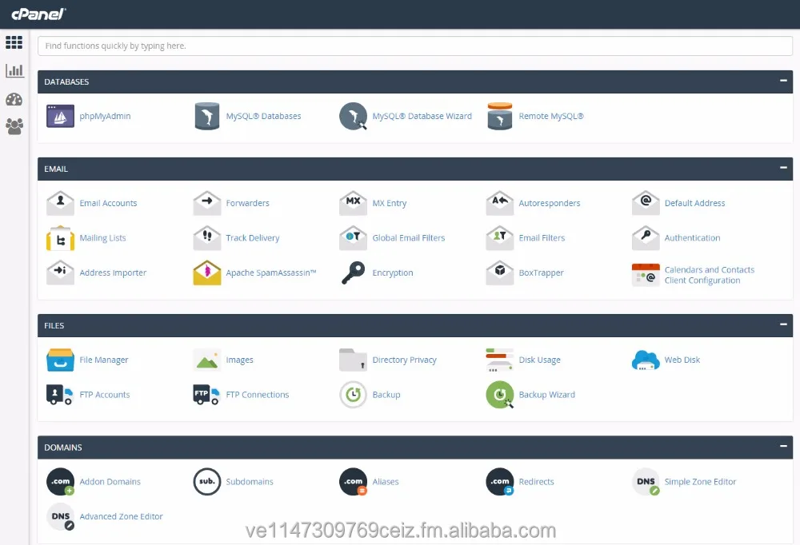This screenshot has width=800, height=545.
Task: Click the Directory Privacy folder icon
Action: tap(353, 360)
